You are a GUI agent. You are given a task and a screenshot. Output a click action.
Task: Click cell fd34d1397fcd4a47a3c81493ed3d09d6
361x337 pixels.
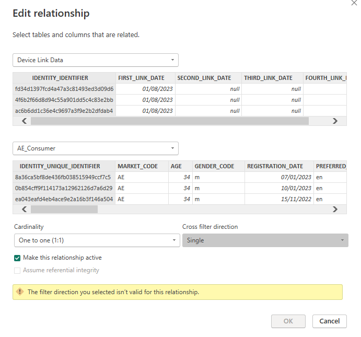tap(64, 89)
